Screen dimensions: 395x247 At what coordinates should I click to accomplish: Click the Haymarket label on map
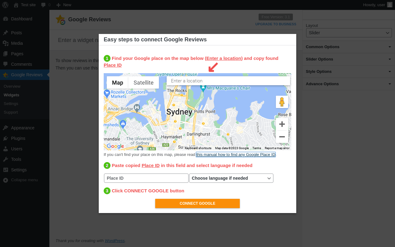coord(172,137)
